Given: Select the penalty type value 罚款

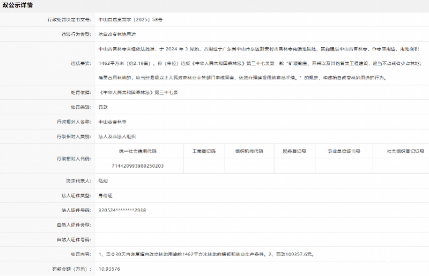Looking at the screenshot, I should [x=103, y=107].
